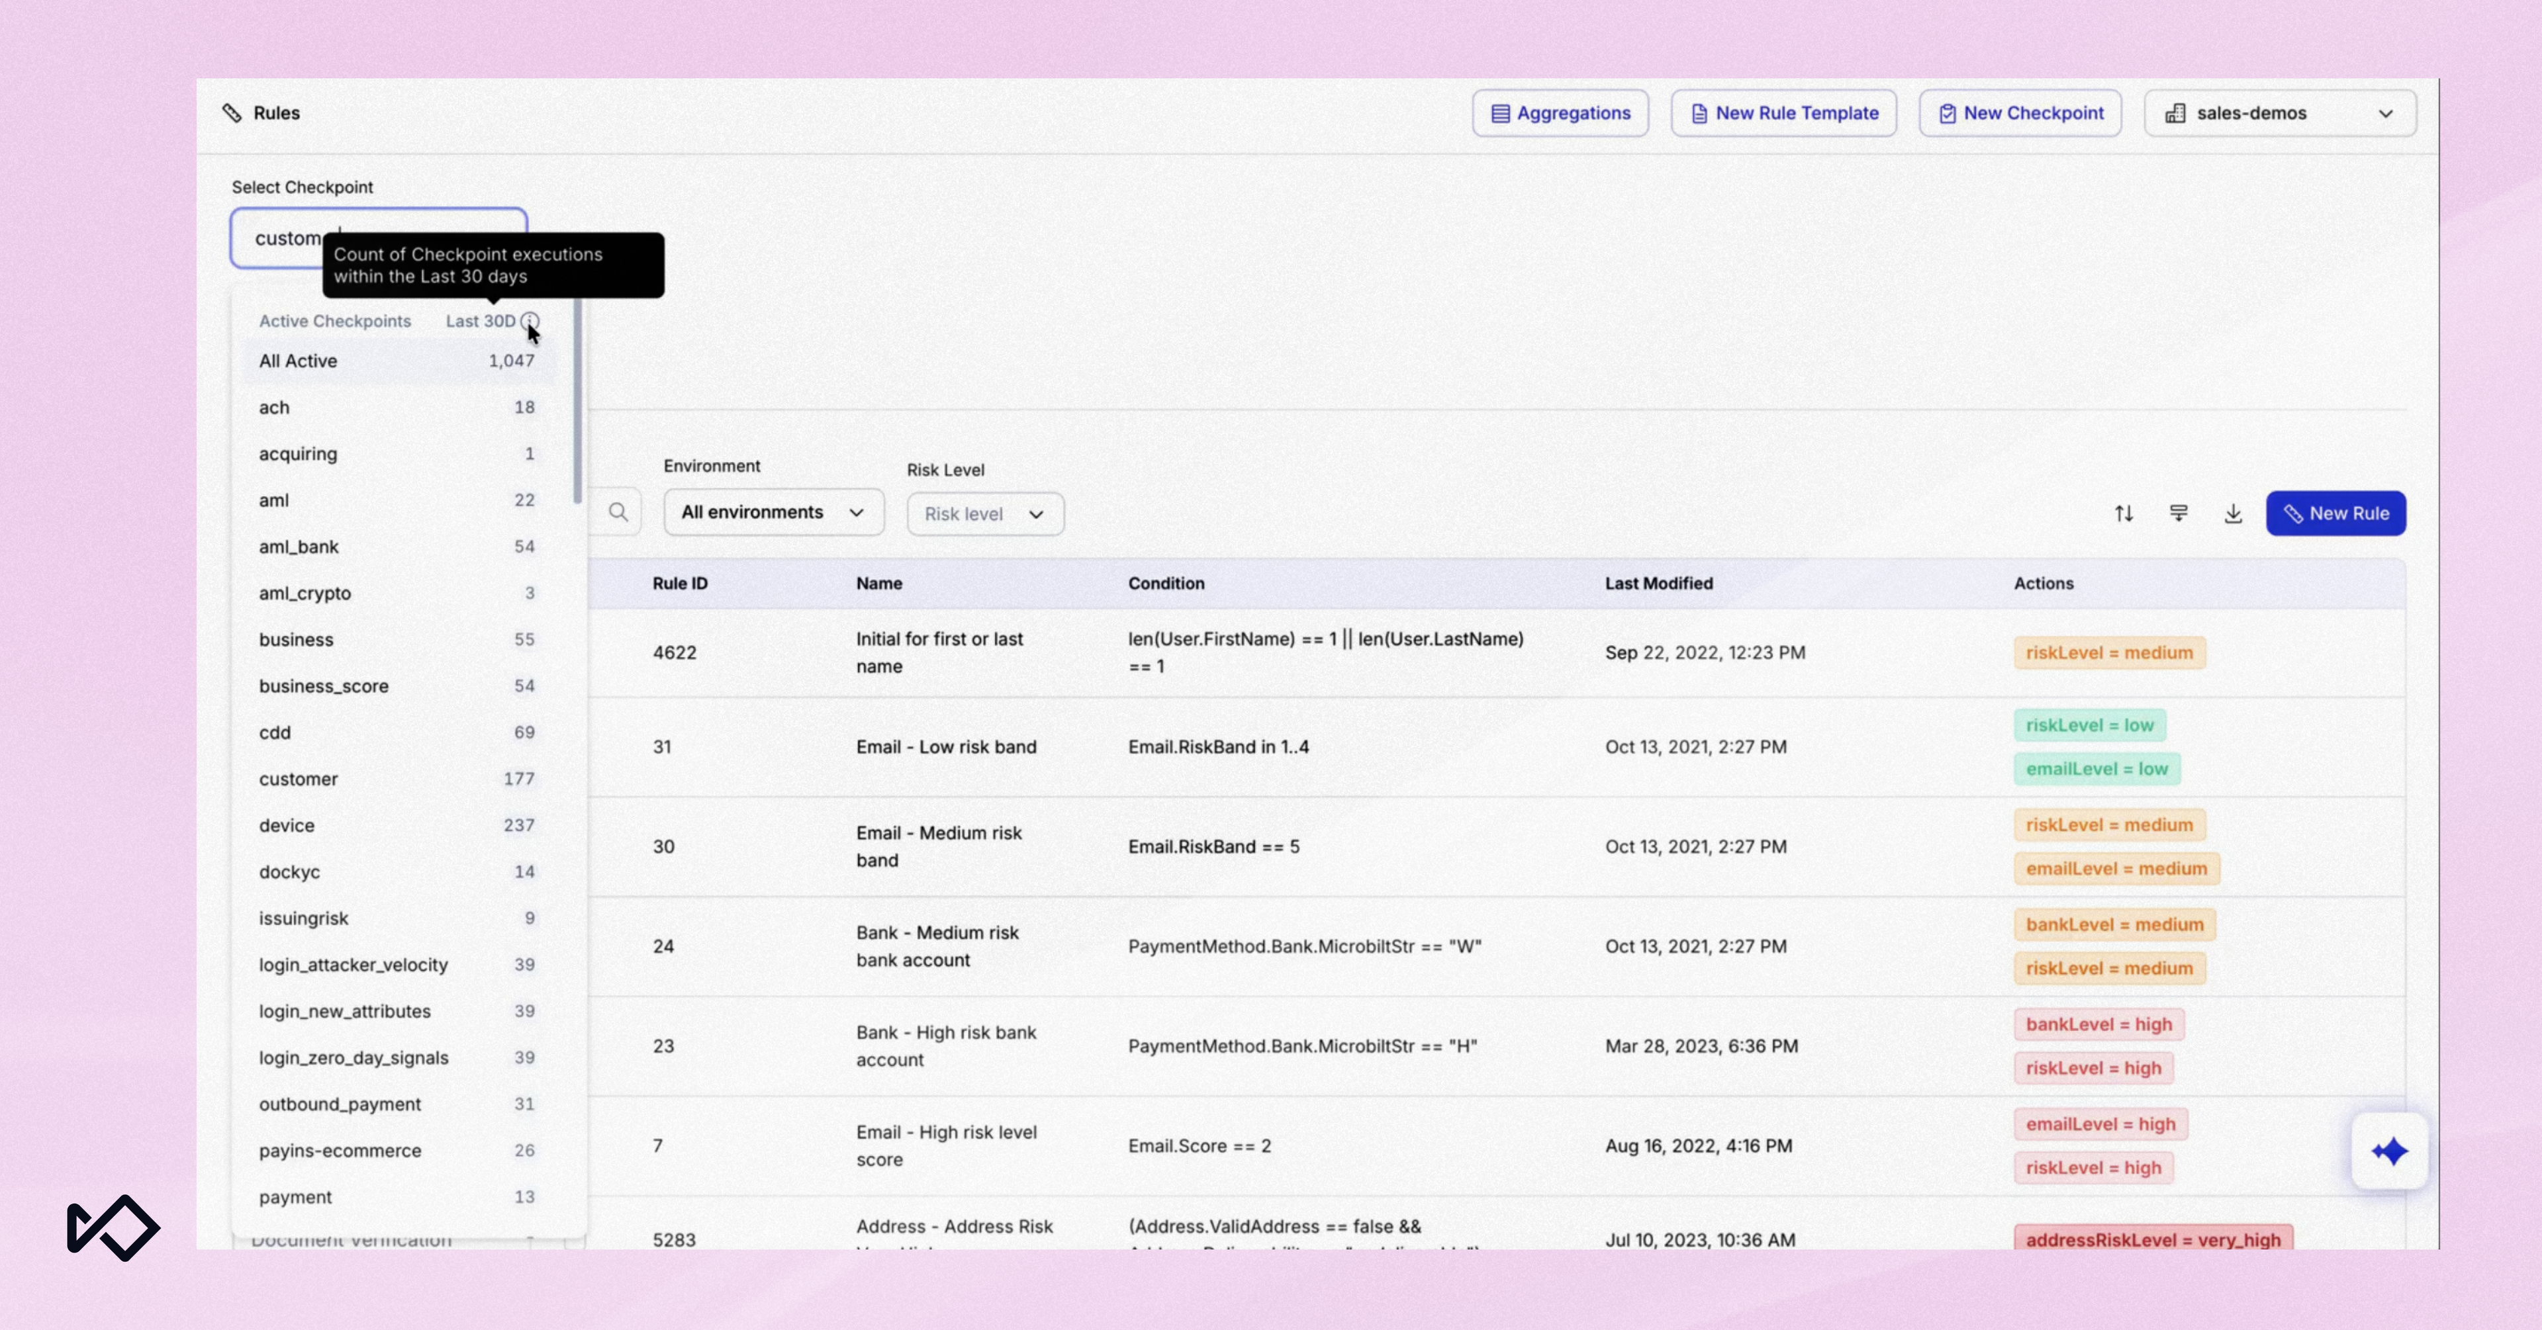The image size is (2542, 1330).
Task: Click the filter columns icon
Action: (x=2179, y=513)
